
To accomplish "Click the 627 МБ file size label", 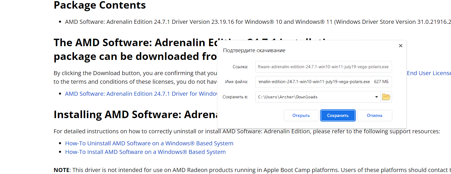I will pyautogui.click(x=381, y=82).
